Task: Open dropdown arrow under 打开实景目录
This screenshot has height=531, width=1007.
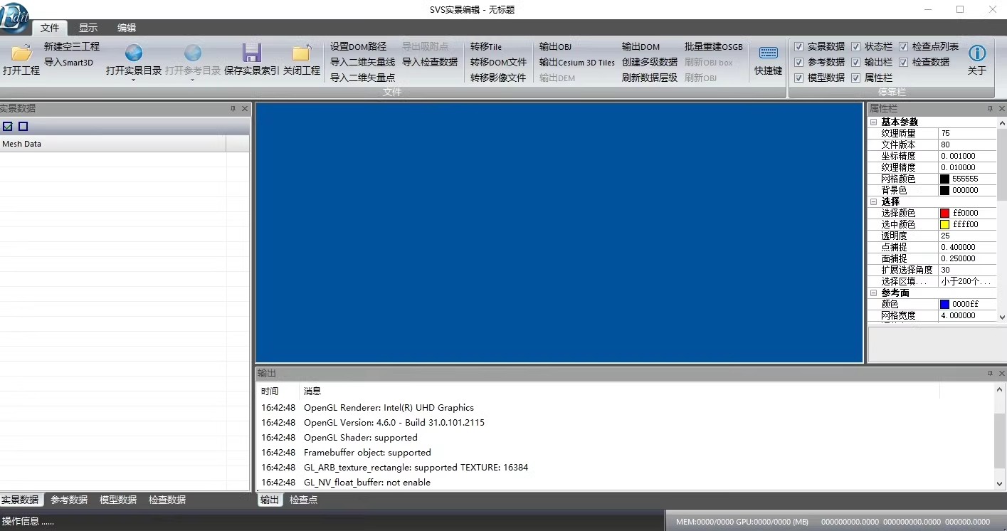Action: 134,80
